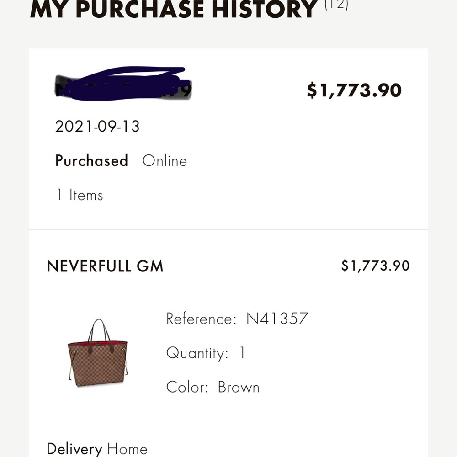Select the Purchased label

pyautogui.click(x=91, y=160)
